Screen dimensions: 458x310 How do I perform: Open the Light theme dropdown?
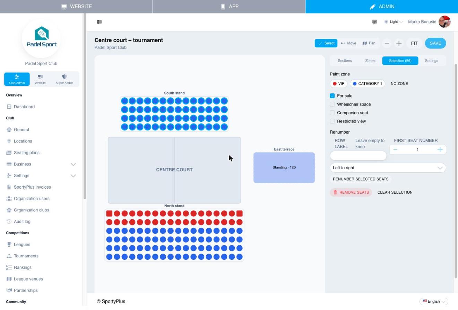(x=394, y=22)
